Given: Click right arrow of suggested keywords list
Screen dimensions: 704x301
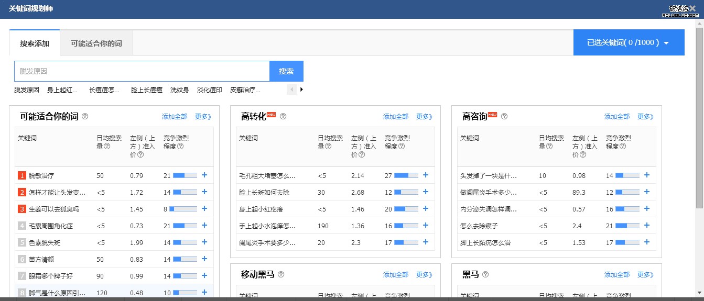Looking at the screenshot, I should 301,90.
